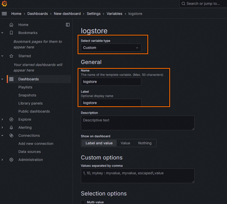Click the Bookmarks ribbon icon

pos(11,33)
